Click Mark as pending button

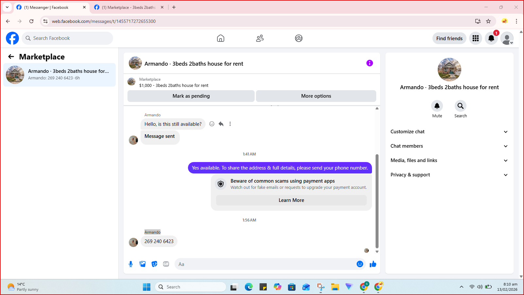191,96
